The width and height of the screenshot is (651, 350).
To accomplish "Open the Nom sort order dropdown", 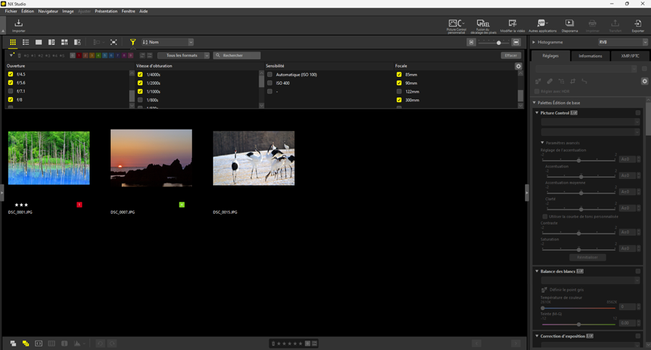I will [168, 42].
